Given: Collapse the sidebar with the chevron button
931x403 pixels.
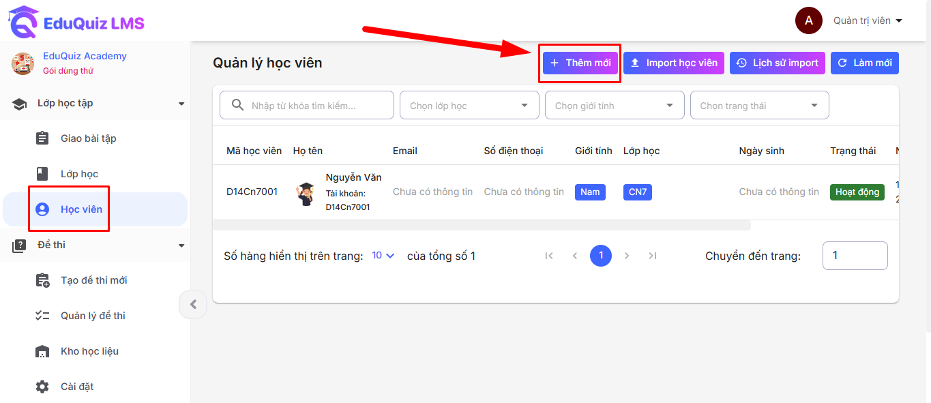Looking at the screenshot, I should click(193, 304).
